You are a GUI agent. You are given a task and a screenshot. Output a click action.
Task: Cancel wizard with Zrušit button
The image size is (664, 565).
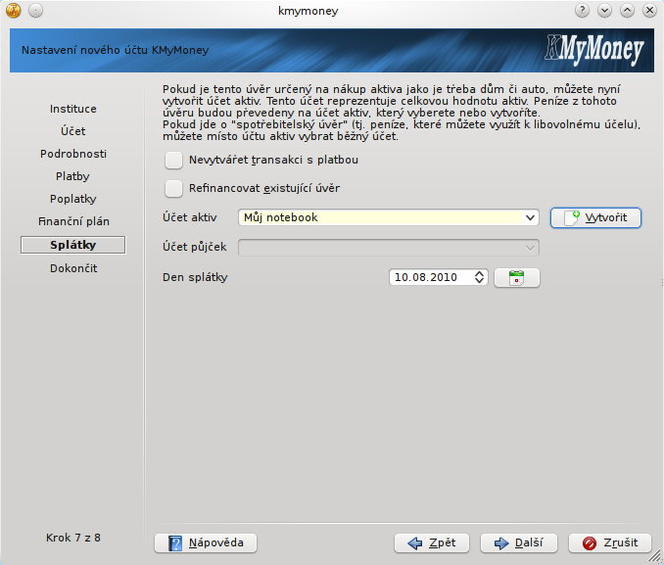(610, 543)
